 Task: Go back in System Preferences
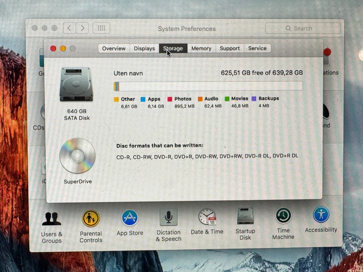coord(69,28)
